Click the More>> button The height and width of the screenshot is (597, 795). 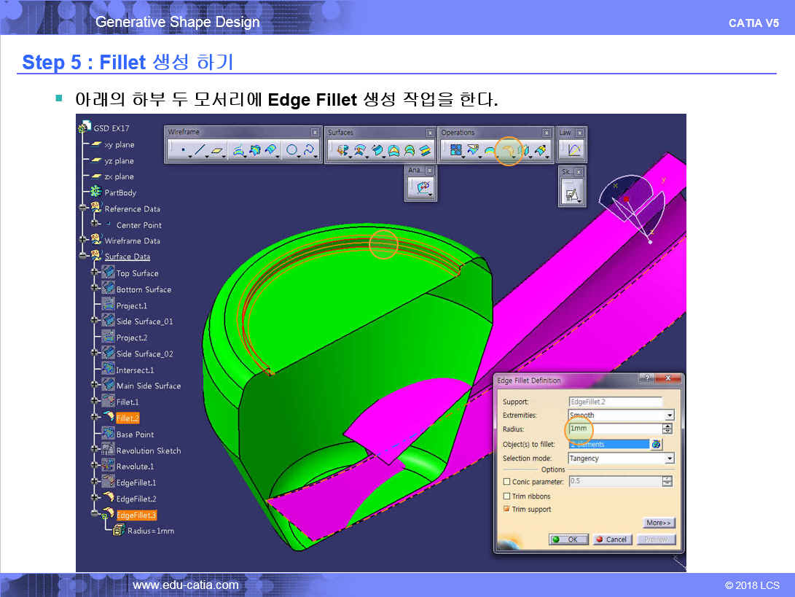(659, 523)
